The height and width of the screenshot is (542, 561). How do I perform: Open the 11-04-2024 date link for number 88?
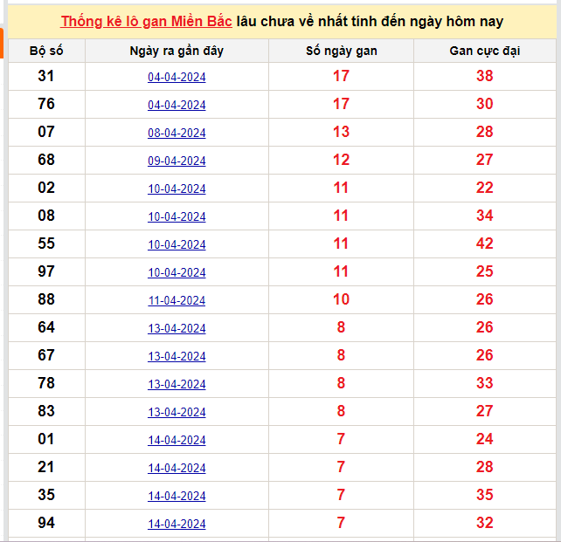point(177,300)
